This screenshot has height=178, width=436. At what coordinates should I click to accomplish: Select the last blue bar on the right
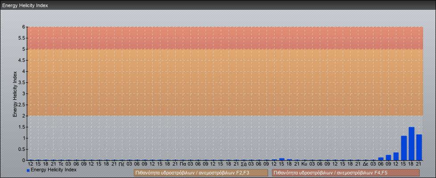pos(419,147)
